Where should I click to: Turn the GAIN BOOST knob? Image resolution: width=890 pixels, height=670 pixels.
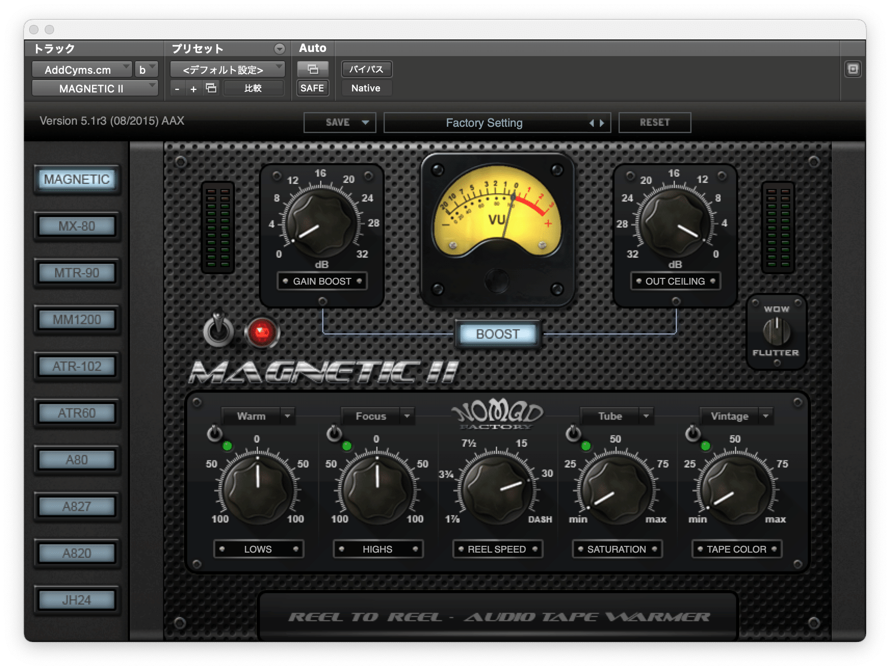[321, 223]
